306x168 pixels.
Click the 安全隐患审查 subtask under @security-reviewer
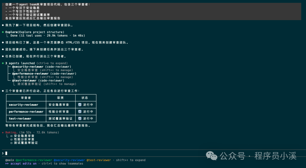coord(45,70)
